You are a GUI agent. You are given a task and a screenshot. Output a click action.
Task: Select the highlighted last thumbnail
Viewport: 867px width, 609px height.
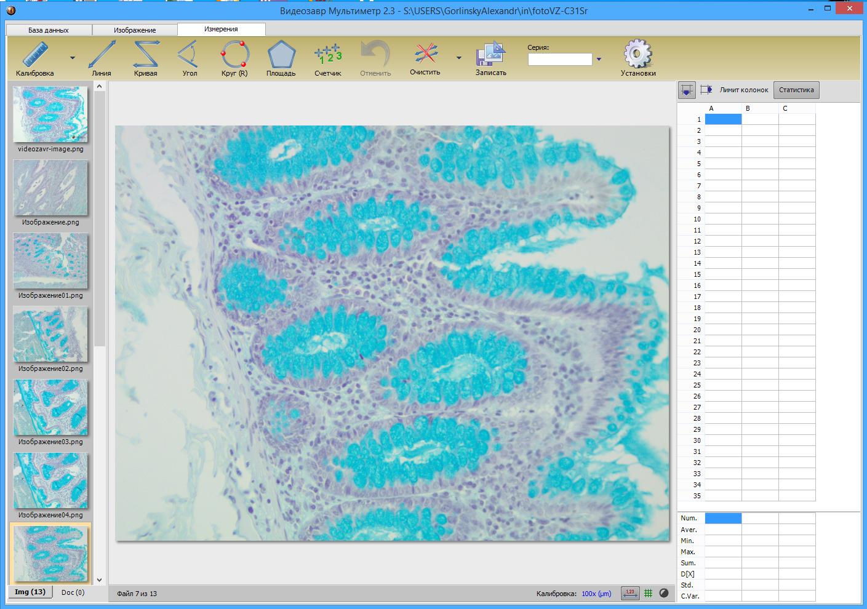pyautogui.click(x=50, y=554)
